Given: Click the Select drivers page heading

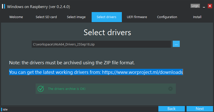Looking at the screenshot, I should pos(108,32).
